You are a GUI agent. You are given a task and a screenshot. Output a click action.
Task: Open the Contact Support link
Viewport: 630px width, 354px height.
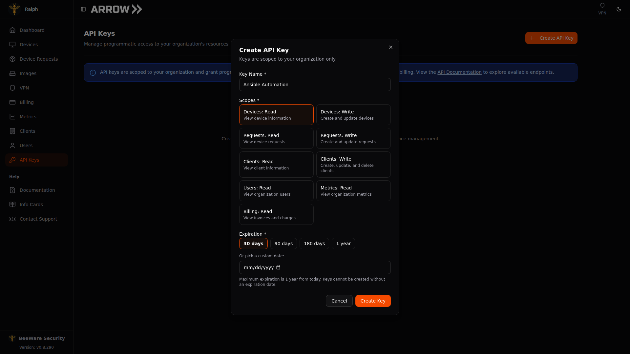[36, 219]
